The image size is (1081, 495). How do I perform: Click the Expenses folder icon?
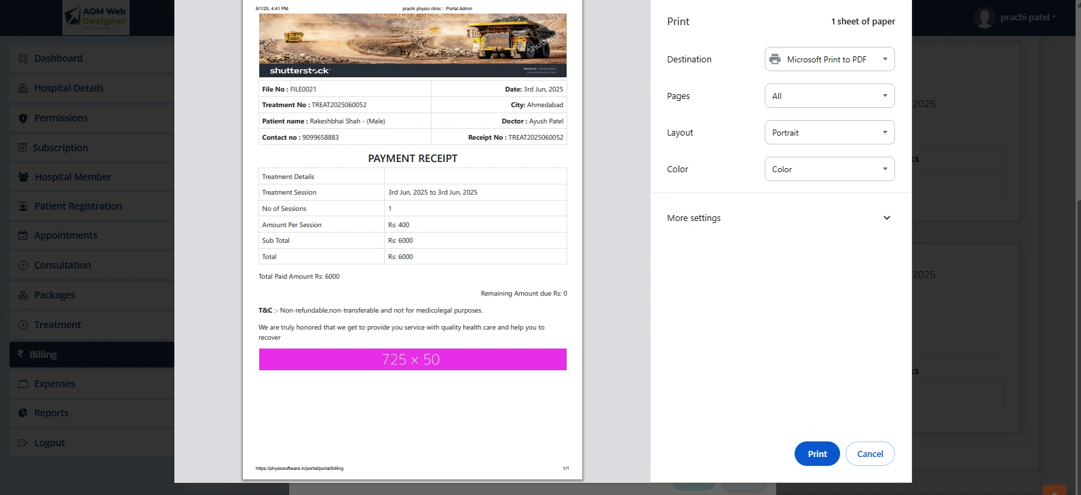coord(23,384)
